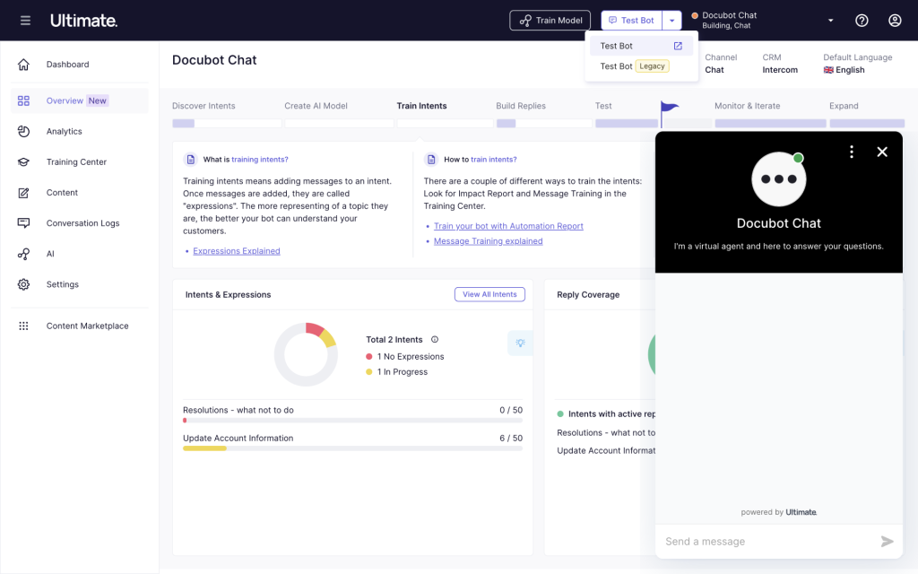Click the Ultimate link under 'powered by'
The image size is (918, 574).
[801, 512]
